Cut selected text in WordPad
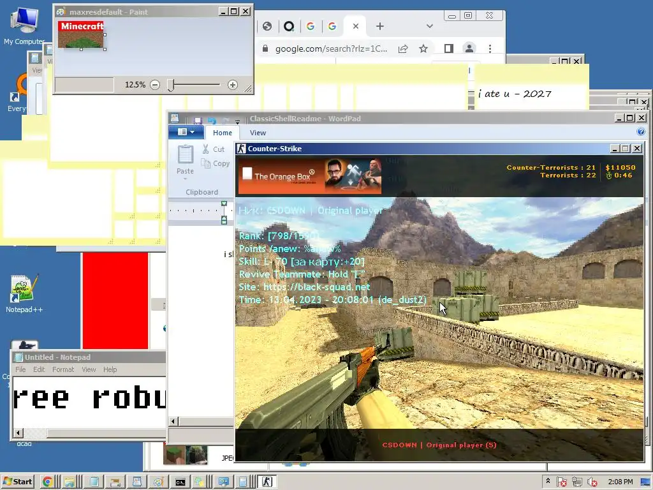653x490 pixels. click(x=214, y=149)
